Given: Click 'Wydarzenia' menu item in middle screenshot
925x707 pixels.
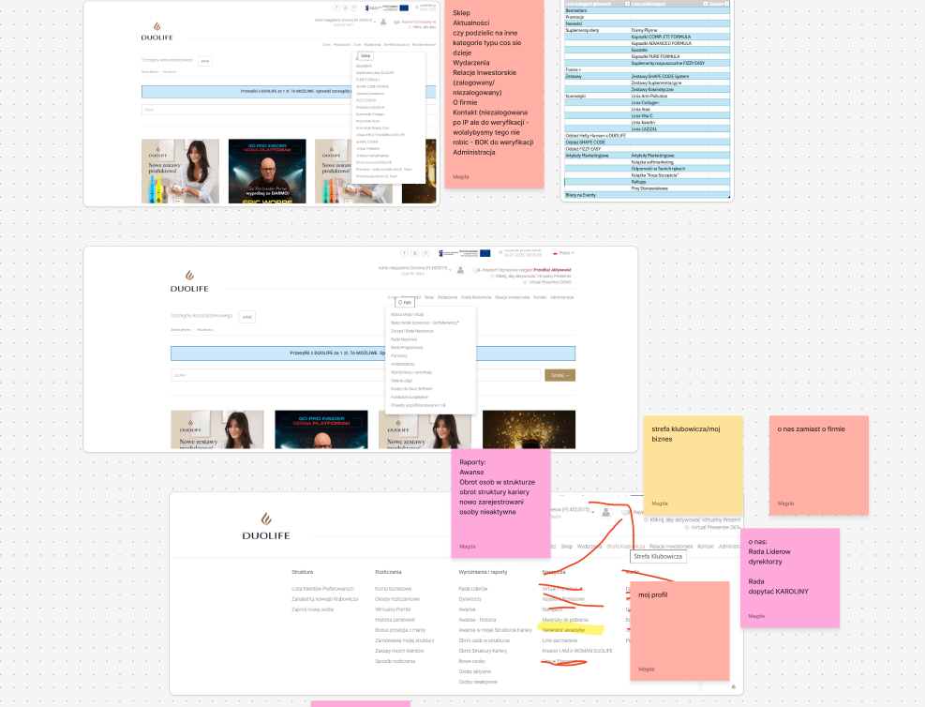Looking at the screenshot, I should click(447, 297).
